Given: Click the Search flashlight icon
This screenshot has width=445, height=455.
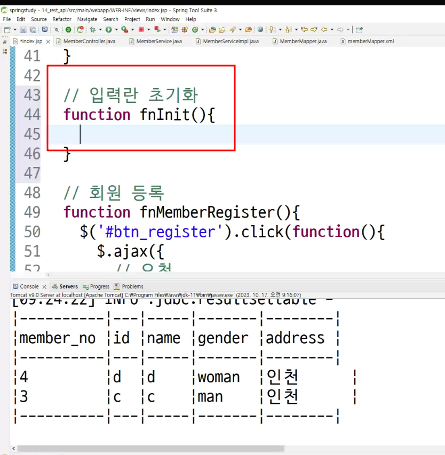Looking at the screenshot, I should [x=233, y=29].
